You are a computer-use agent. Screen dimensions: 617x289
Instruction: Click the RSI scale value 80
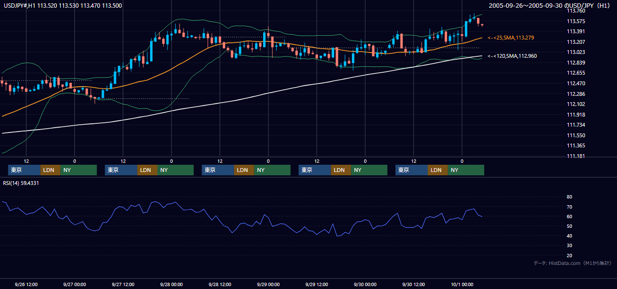(x=569, y=197)
